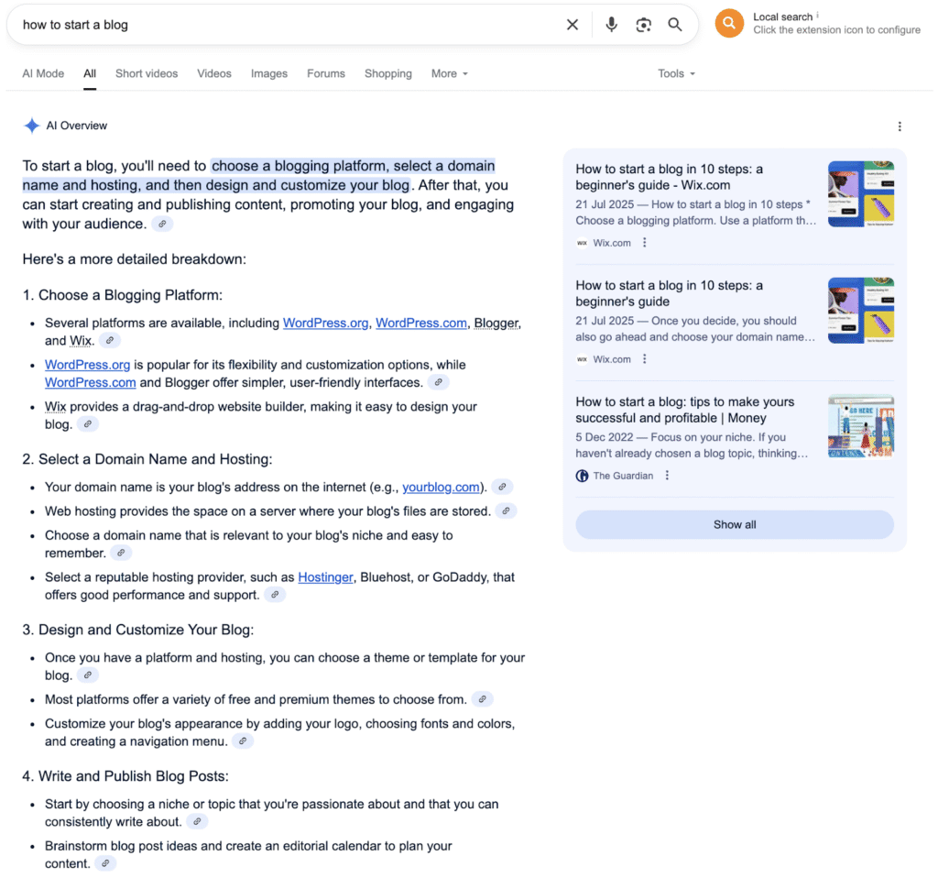The width and height of the screenshot is (938, 878).
Task: Open three-dot menu on second Wix.com source card
Action: [644, 359]
